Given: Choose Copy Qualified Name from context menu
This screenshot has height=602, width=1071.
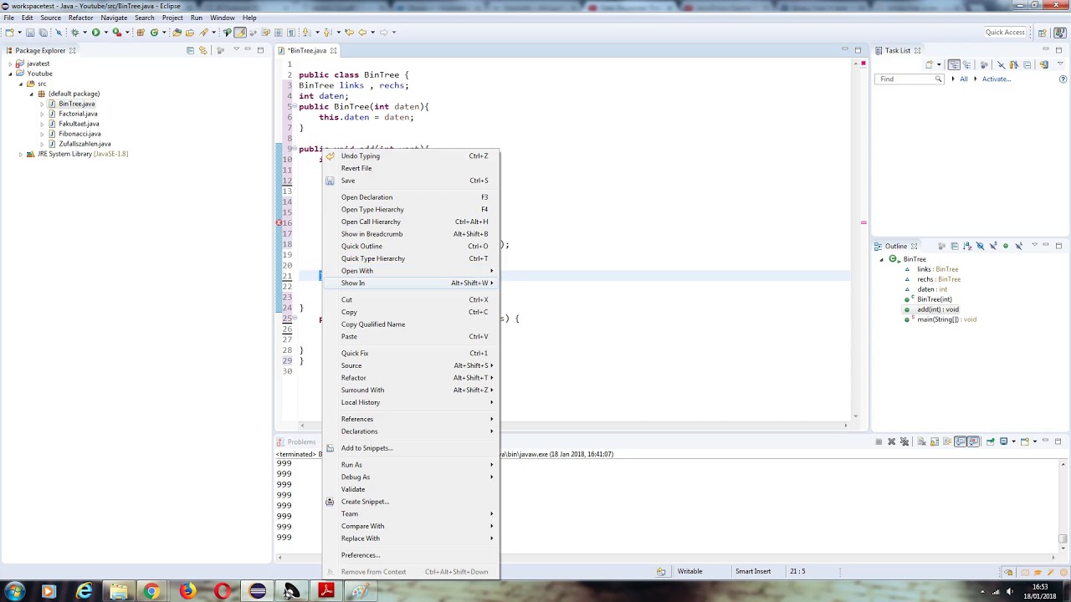Looking at the screenshot, I should [x=411, y=324].
